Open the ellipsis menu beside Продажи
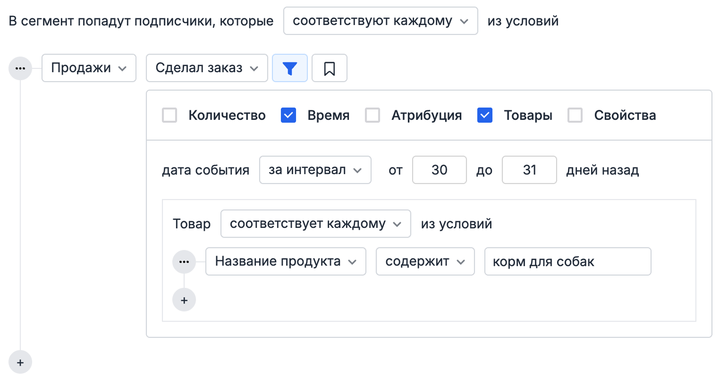 pos(20,68)
